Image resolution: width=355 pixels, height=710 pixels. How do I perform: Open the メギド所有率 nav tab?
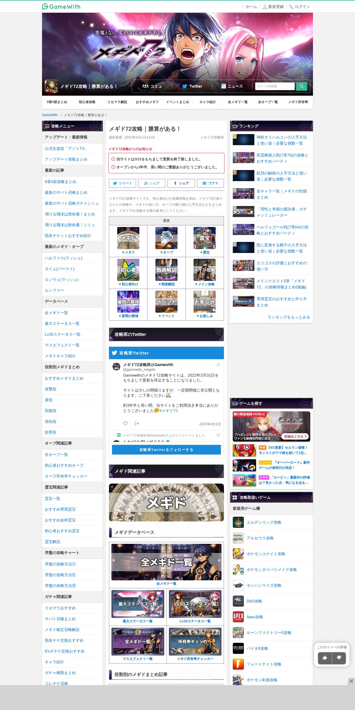[x=298, y=102]
